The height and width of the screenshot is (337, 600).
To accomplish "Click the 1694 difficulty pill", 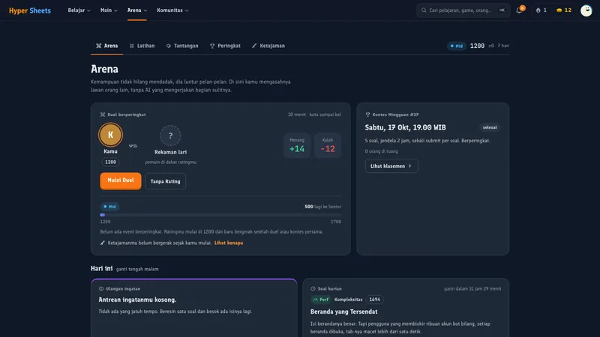I will [374, 300].
